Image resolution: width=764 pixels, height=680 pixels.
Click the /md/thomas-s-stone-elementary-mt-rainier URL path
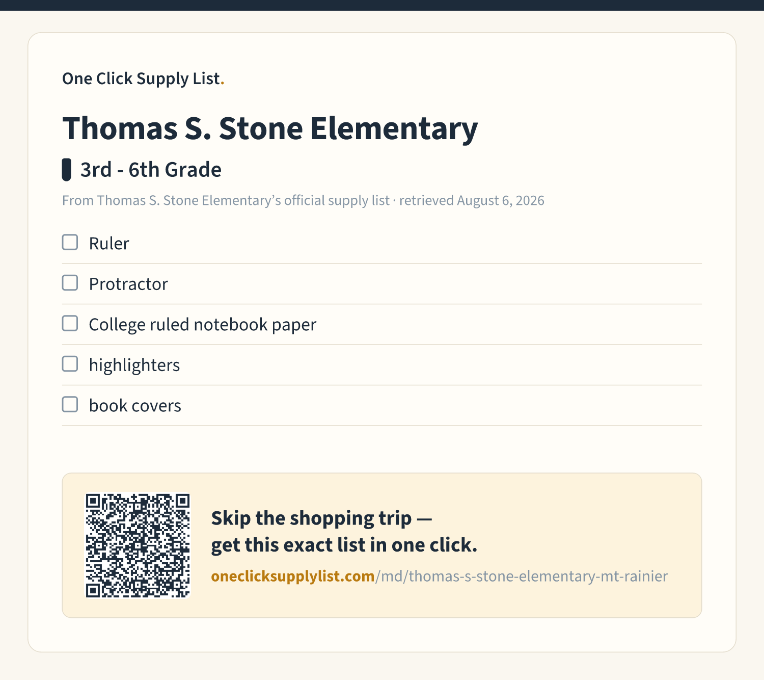[522, 576]
